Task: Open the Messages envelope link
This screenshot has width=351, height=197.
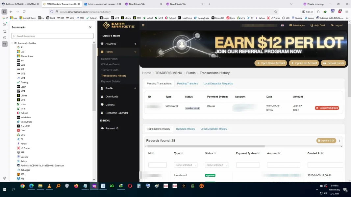Action: pyautogui.click(x=297, y=25)
